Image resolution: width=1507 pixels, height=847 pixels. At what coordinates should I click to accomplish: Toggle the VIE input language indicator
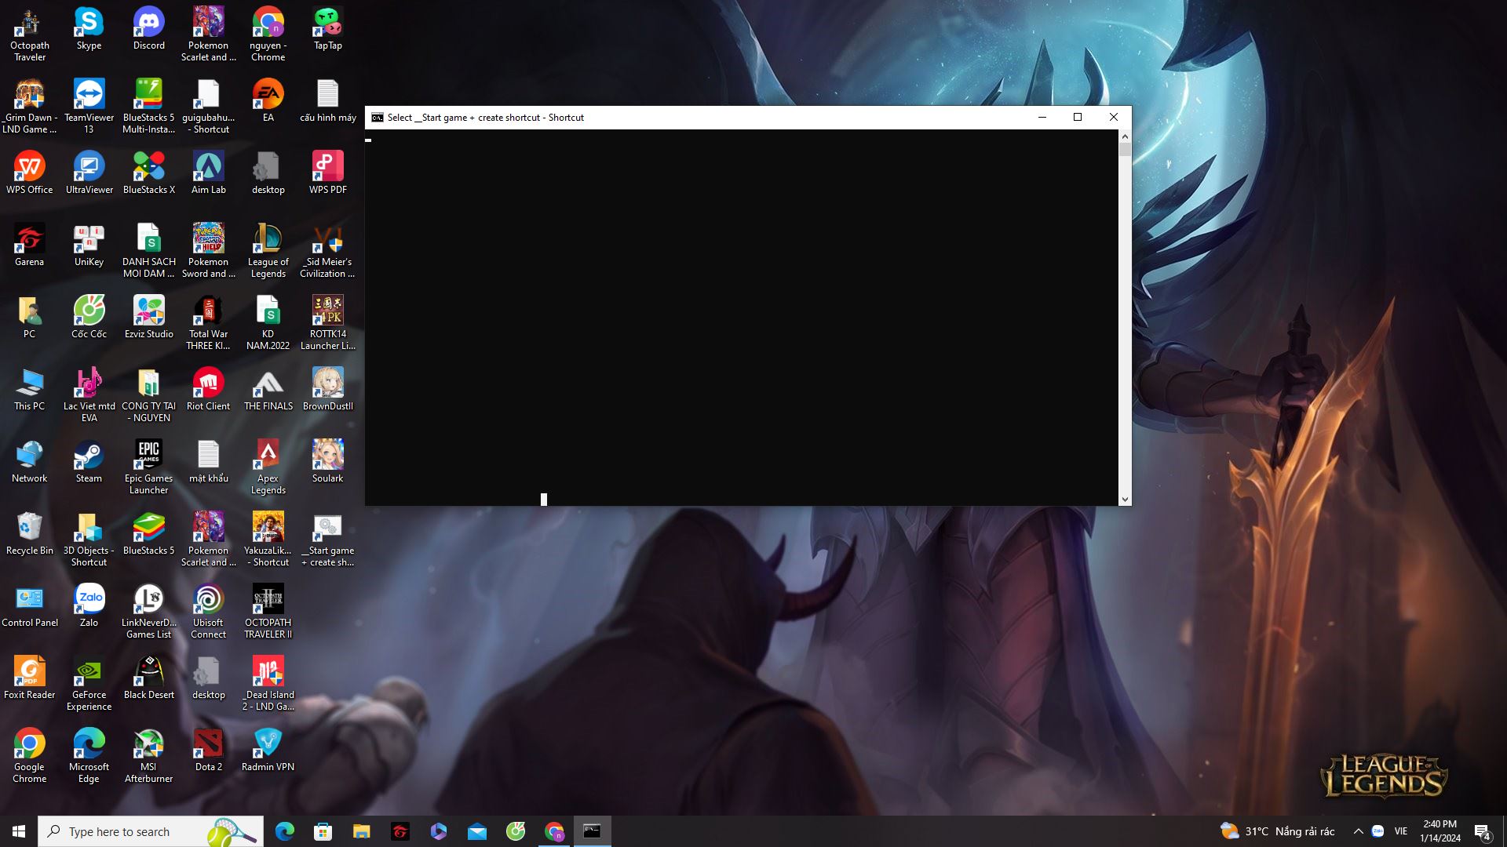click(x=1400, y=831)
